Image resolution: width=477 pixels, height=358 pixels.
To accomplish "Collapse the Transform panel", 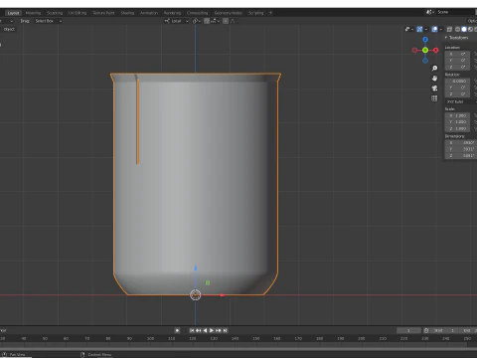I will point(457,38).
